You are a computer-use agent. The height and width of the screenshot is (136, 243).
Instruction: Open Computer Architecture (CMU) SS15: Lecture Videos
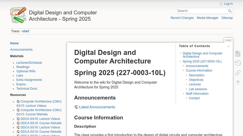[39, 104]
